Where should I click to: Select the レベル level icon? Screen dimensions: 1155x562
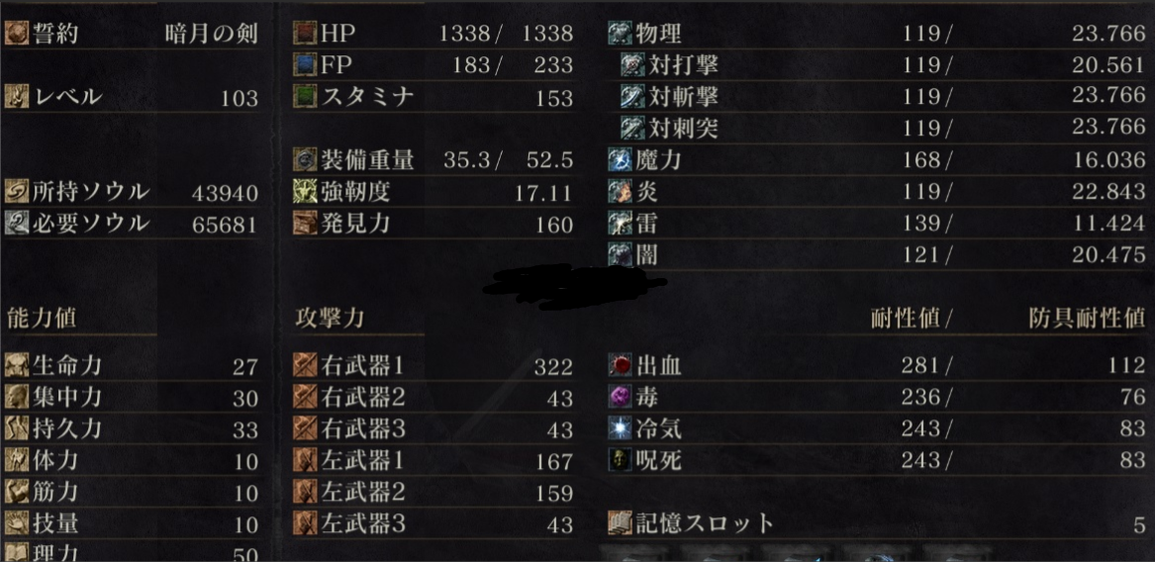(16, 97)
